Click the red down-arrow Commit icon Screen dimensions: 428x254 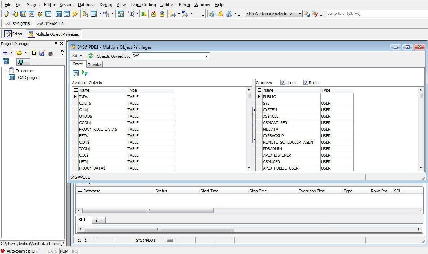154,14
